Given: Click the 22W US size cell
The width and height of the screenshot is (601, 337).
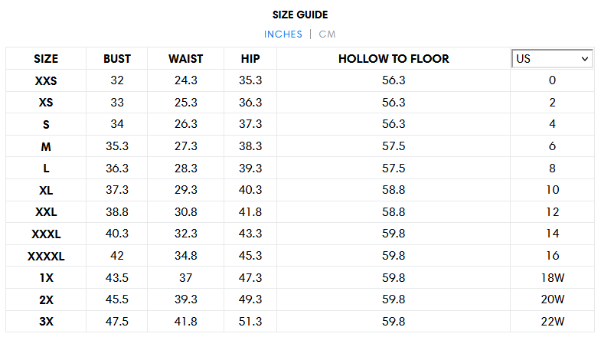Looking at the screenshot, I should tap(552, 322).
